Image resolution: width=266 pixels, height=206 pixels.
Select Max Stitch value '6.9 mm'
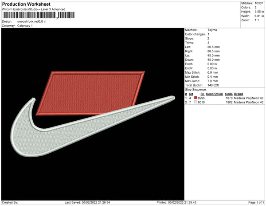point(213,72)
